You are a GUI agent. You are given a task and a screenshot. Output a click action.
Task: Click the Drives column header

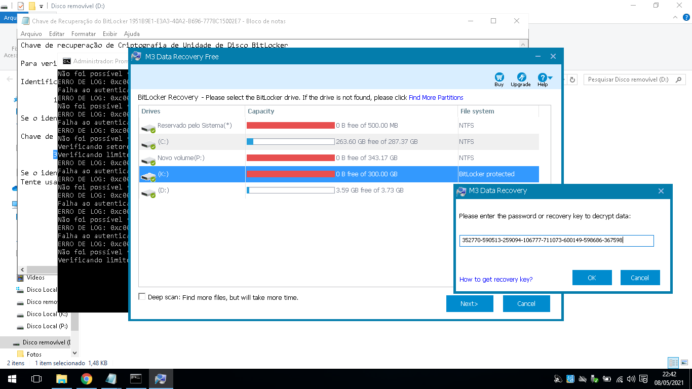pyautogui.click(x=192, y=111)
